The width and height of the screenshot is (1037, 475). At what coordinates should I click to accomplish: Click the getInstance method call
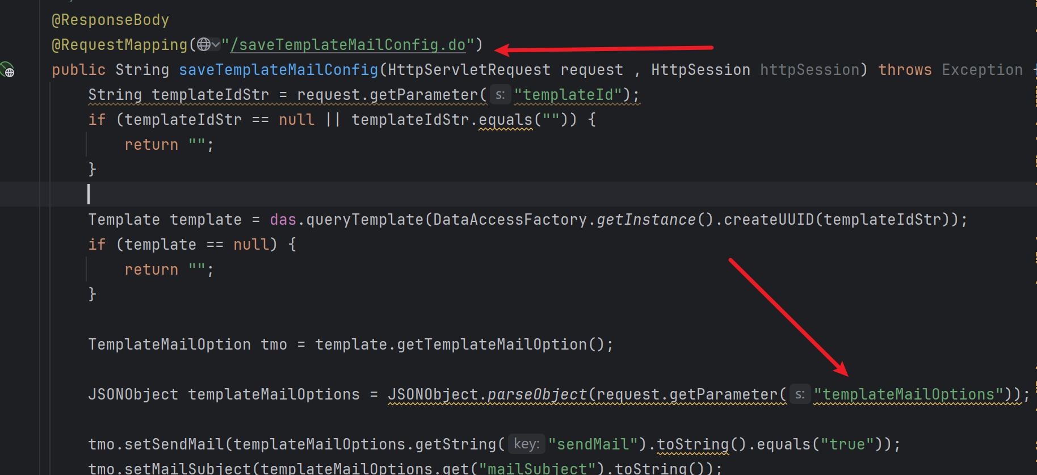click(x=646, y=220)
